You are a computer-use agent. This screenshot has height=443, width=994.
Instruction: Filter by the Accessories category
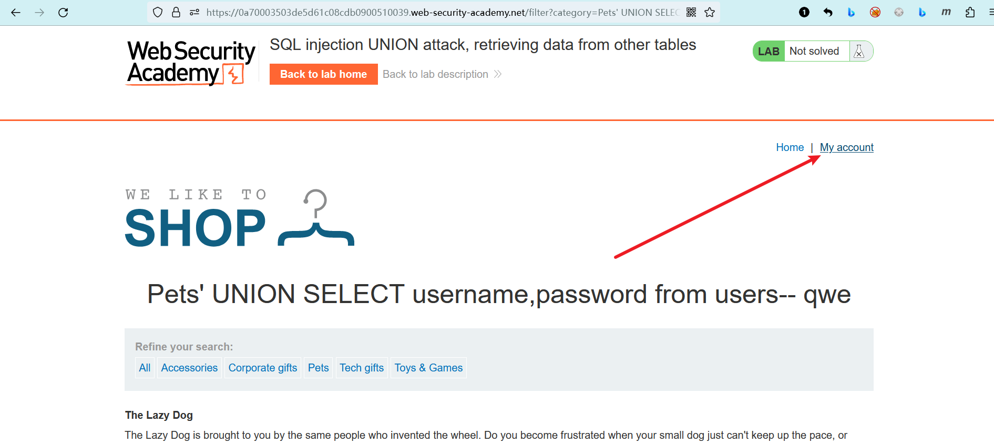pos(189,368)
